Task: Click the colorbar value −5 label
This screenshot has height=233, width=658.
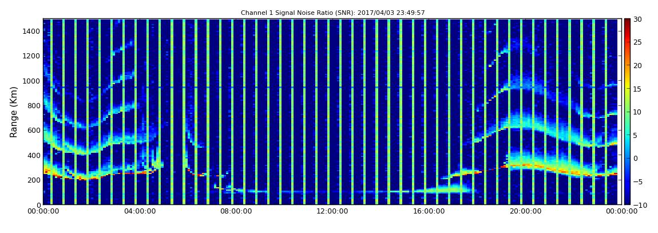Action: click(637, 181)
